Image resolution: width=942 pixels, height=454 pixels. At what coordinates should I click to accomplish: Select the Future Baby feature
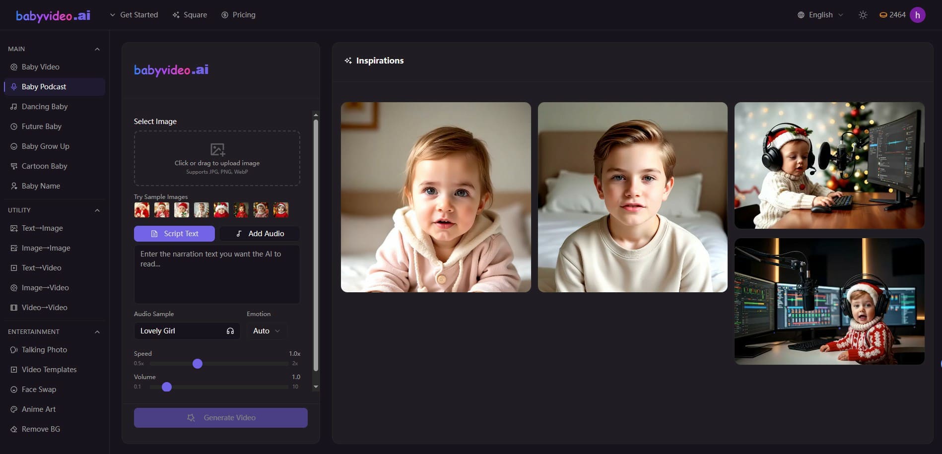[42, 126]
